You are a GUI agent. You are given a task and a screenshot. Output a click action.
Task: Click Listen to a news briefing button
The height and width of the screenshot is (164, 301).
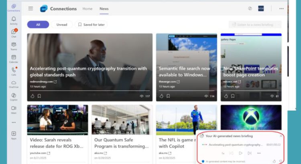pos(252,24)
